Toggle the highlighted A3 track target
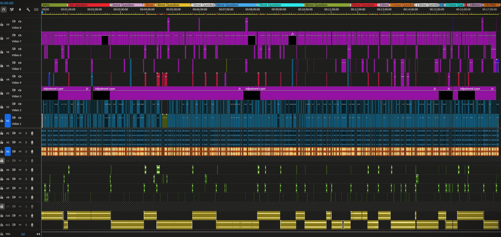This screenshot has height=237, width=501. [8, 151]
